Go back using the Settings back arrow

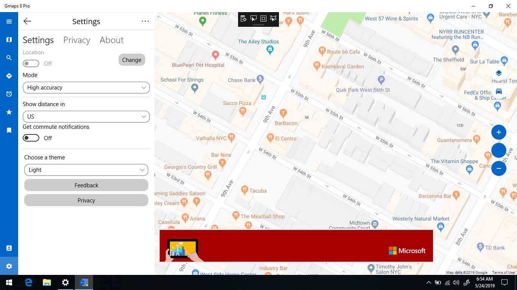tap(27, 22)
